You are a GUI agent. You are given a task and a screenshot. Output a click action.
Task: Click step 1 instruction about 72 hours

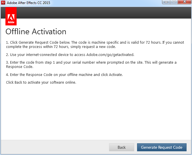(x=95, y=45)
